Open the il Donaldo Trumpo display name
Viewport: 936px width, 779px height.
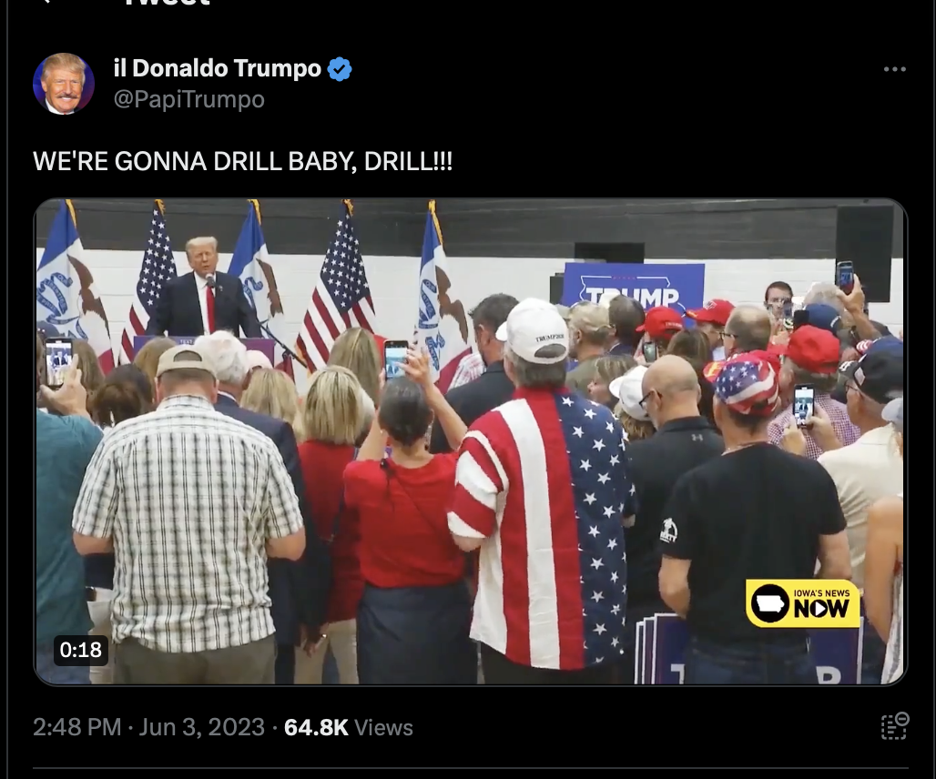[x=218, y=68]
